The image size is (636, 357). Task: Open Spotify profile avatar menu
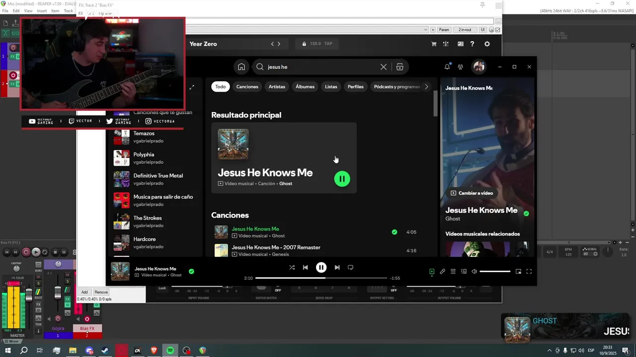click(479, 67)
